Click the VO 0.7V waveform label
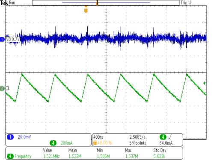The height and width of the screenshot is (160, 214). tap(13, 39)
